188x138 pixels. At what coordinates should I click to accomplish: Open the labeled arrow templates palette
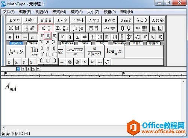point(110,28)
